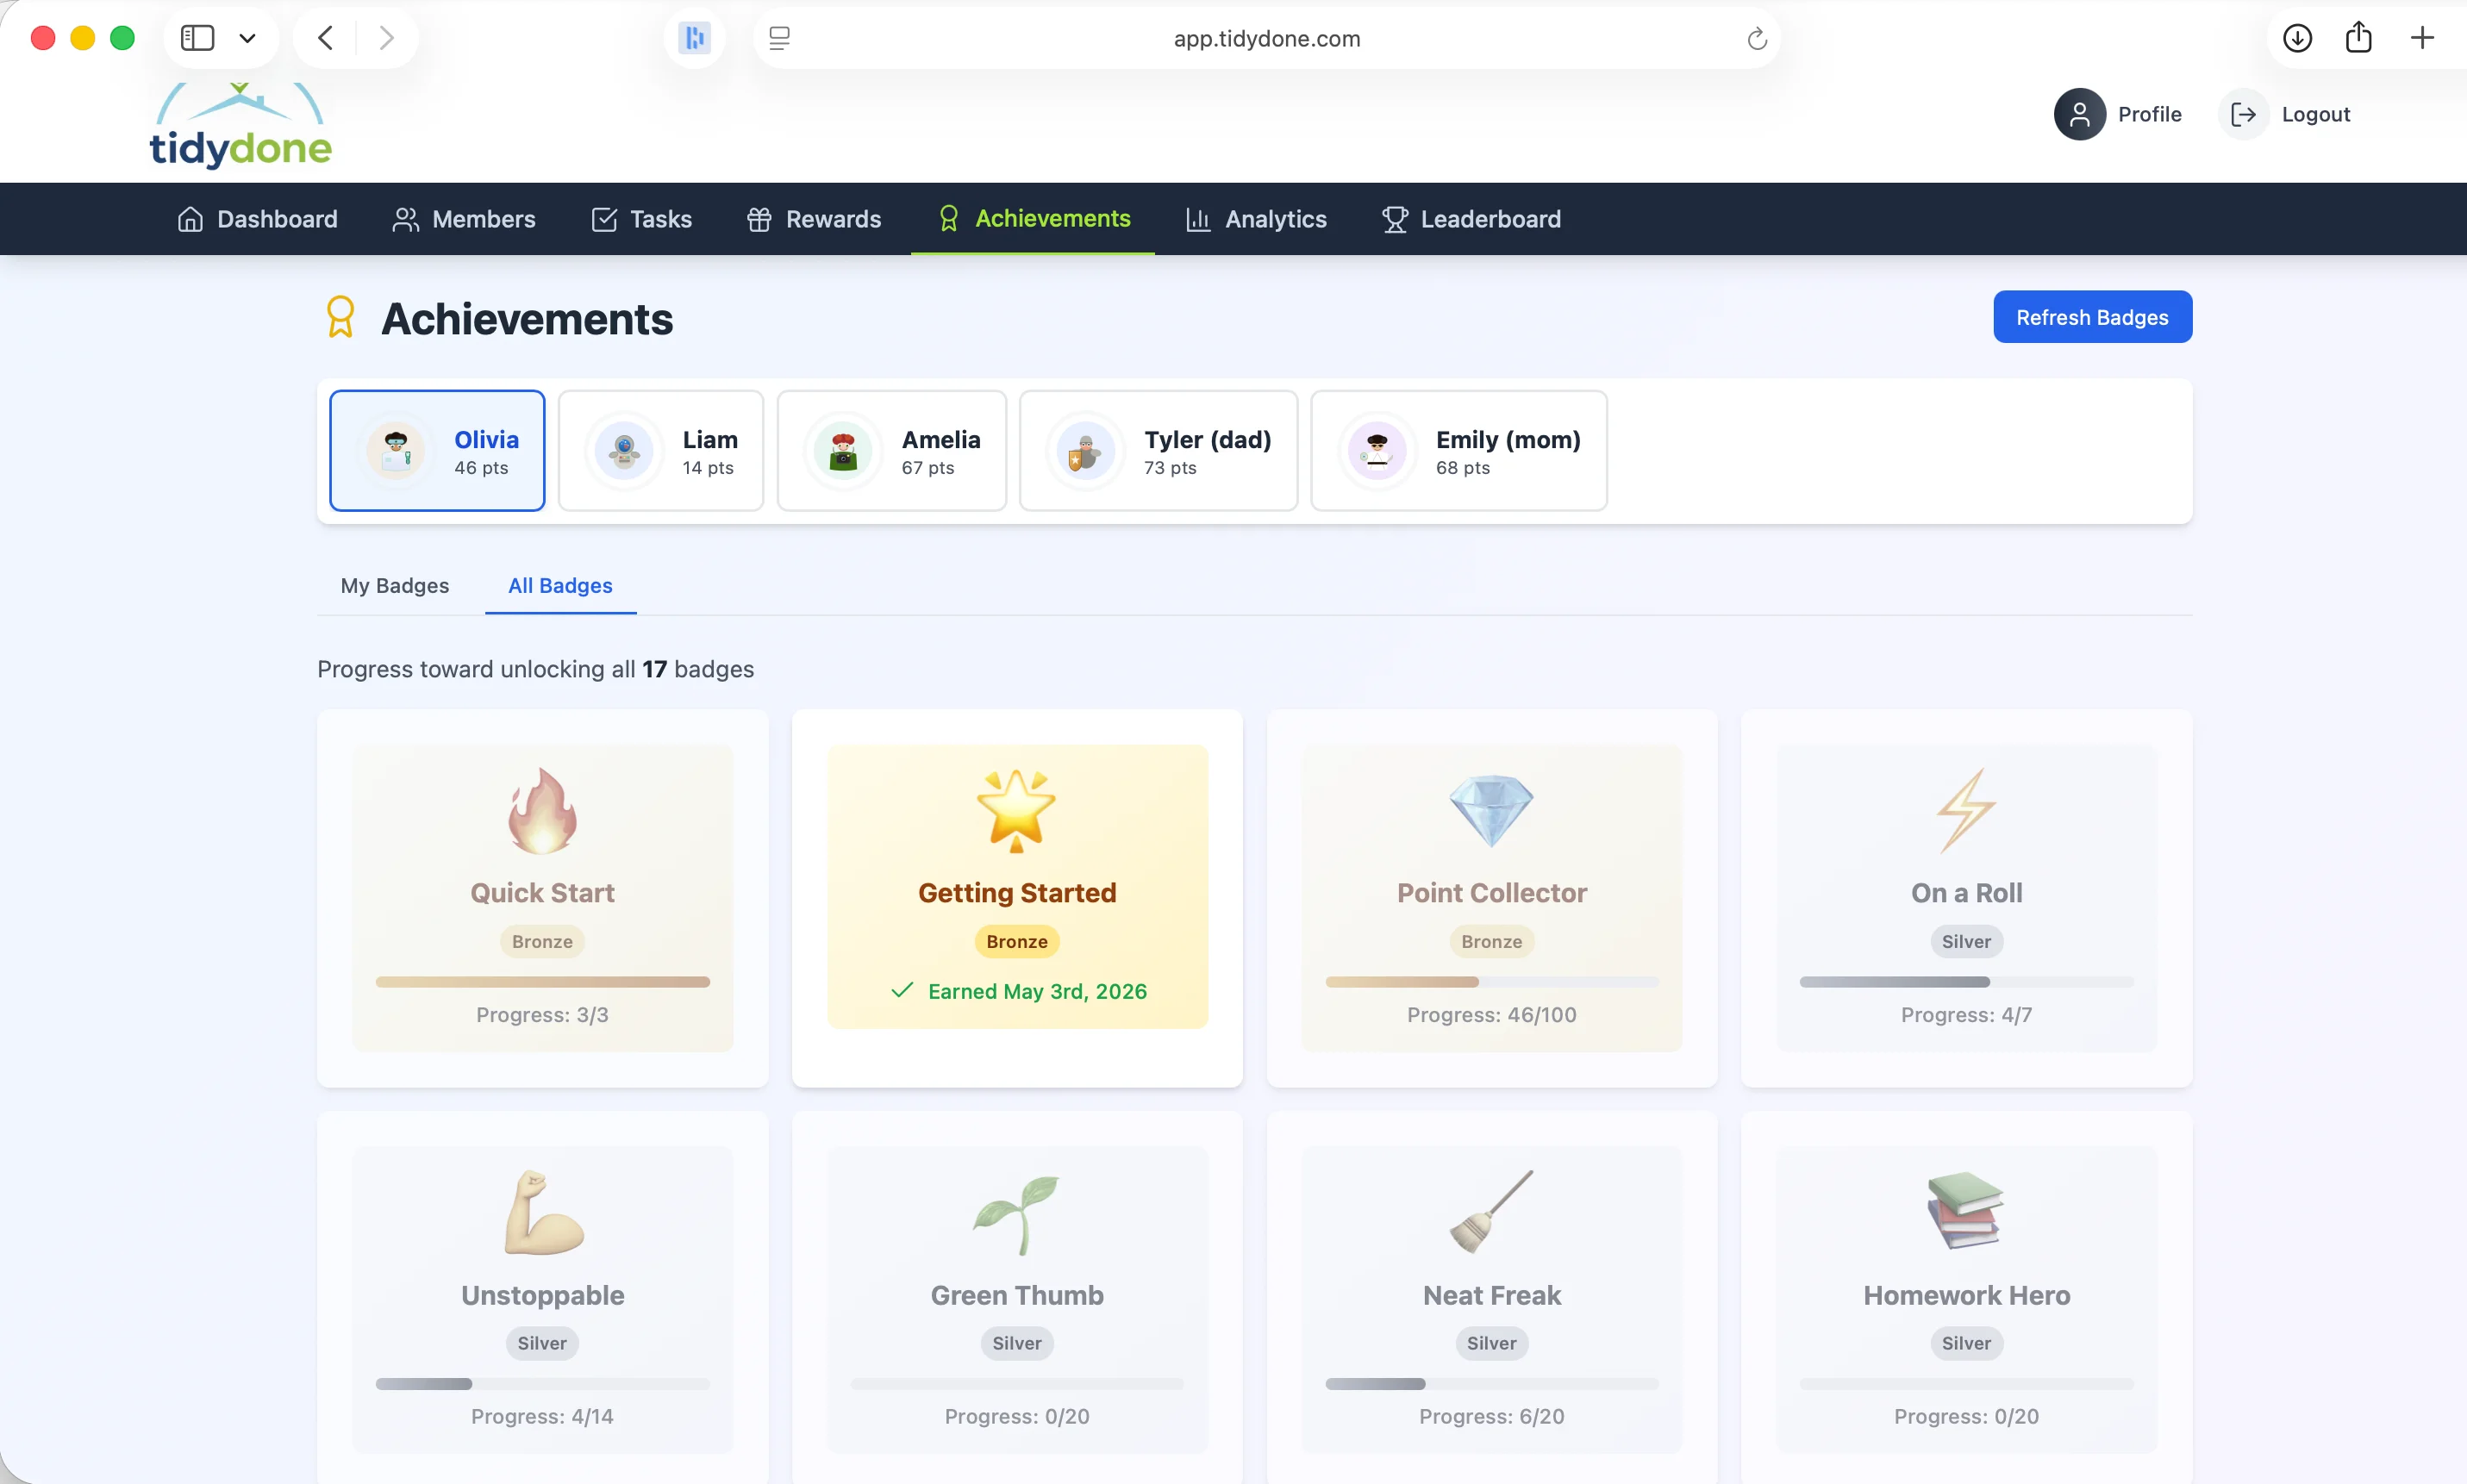Expand the sidebar dropdown chevron
Screen dimensions: 2467x1484
tap(247, 39)
